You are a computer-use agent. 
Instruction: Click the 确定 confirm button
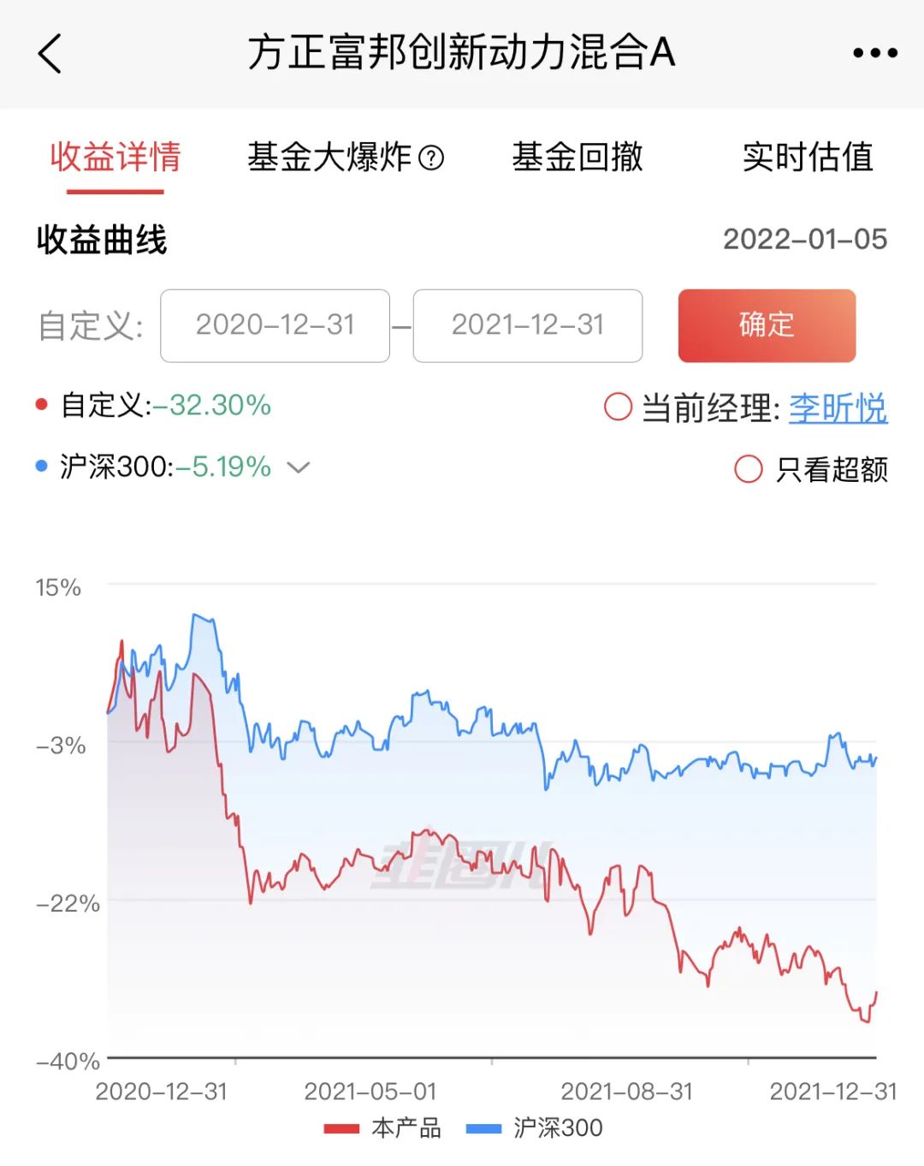767,325
